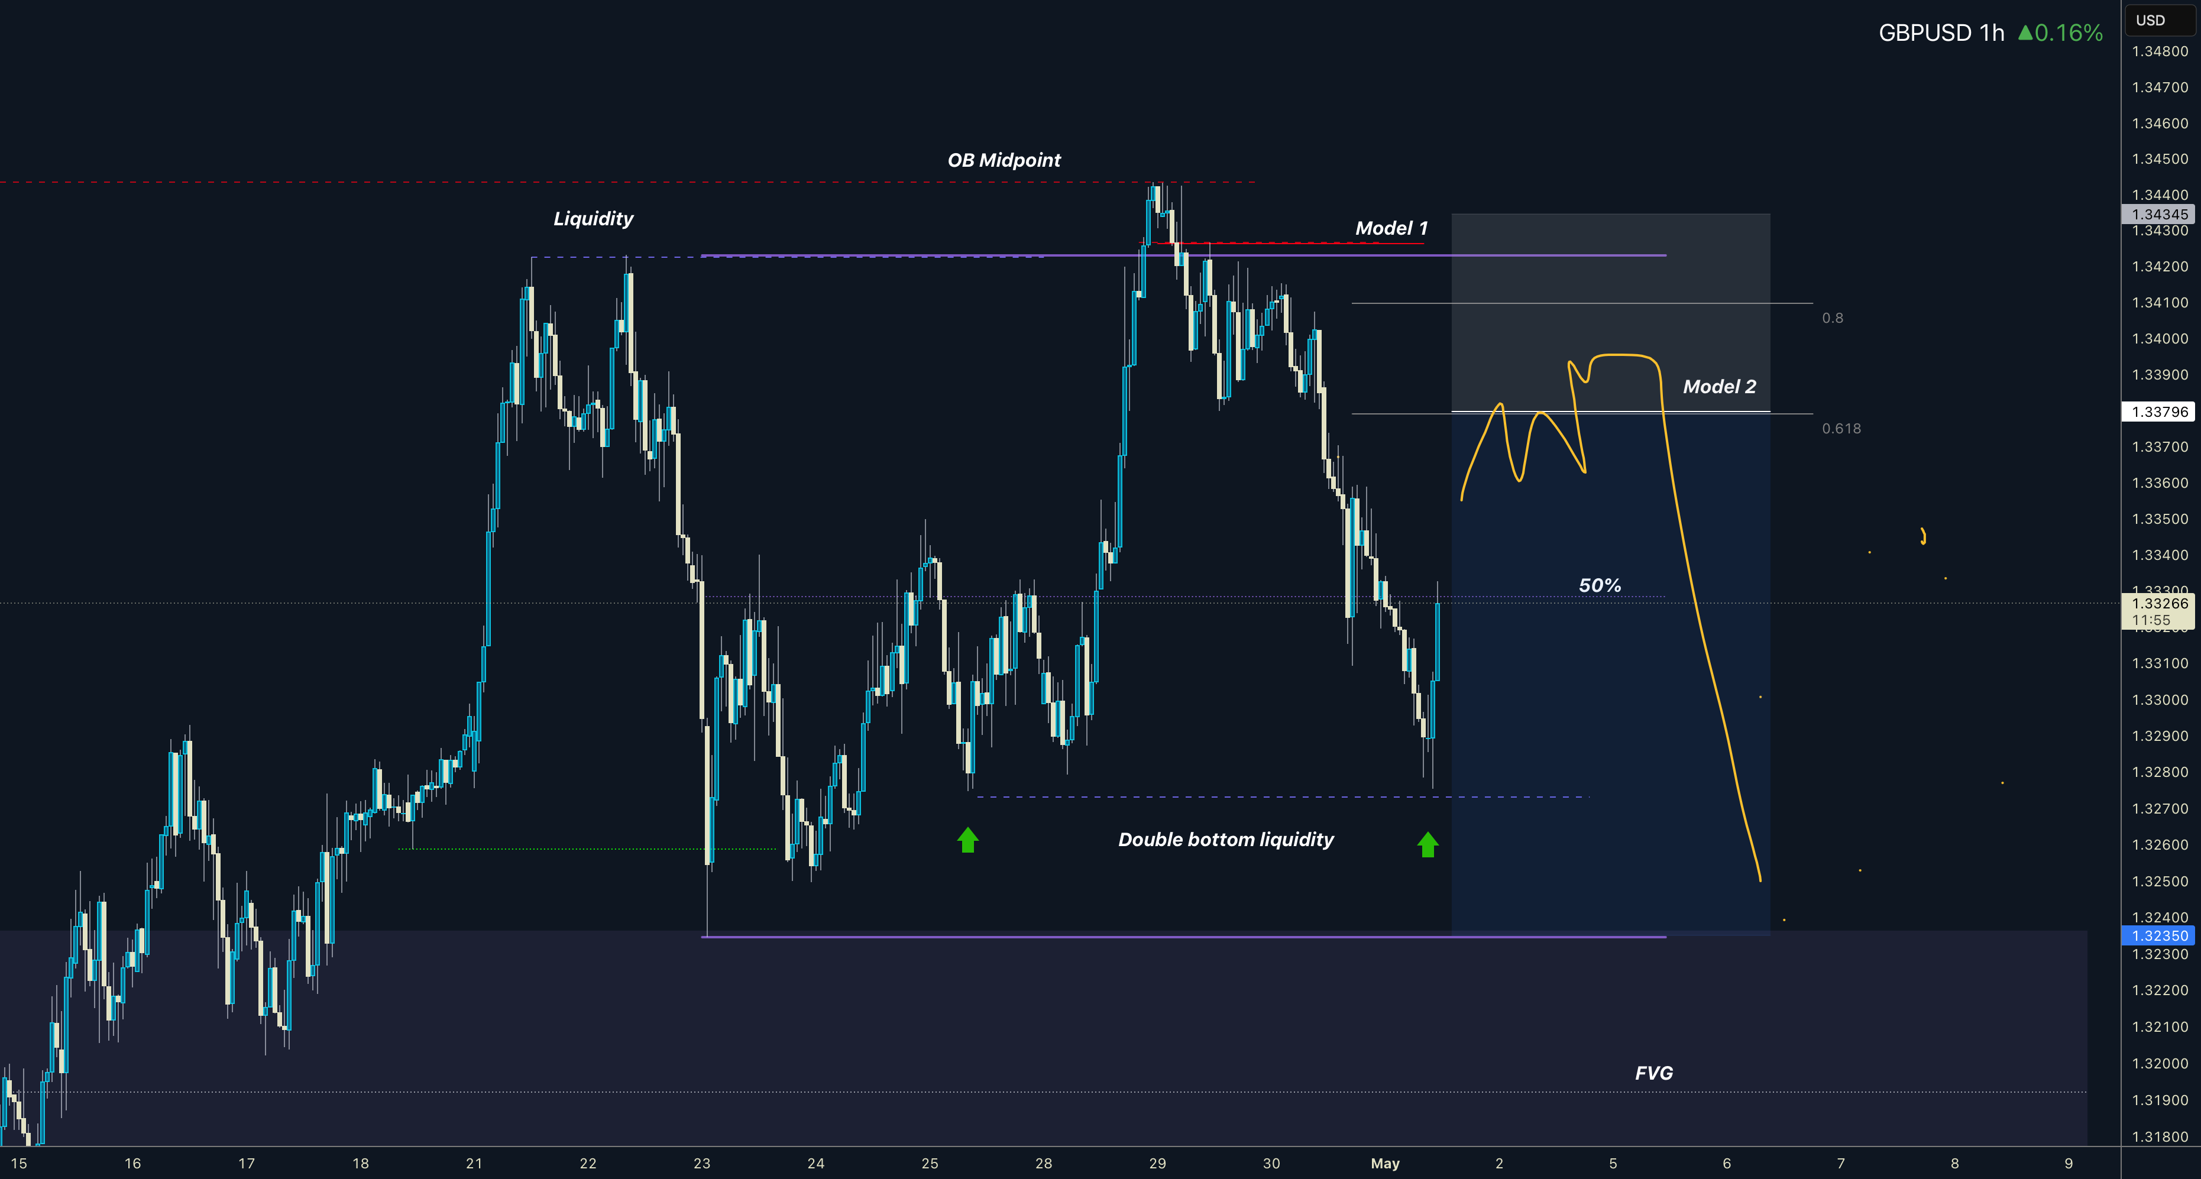This screenshot has height=1179, width=2201.
Task: Select green up arrow left of Double bottom liquidity
Action: pyautogui.click(x=967, y=840)
